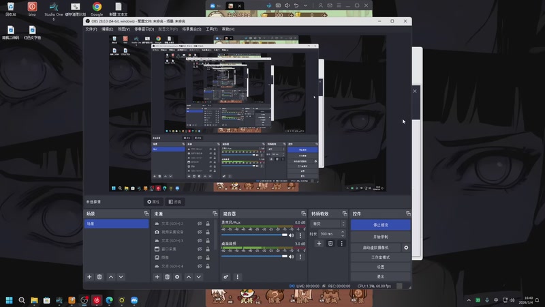The width and height of the screenshot is (545, 307).
Task: Open File Explorer from taskbar
Action: [x=34, y=300]
